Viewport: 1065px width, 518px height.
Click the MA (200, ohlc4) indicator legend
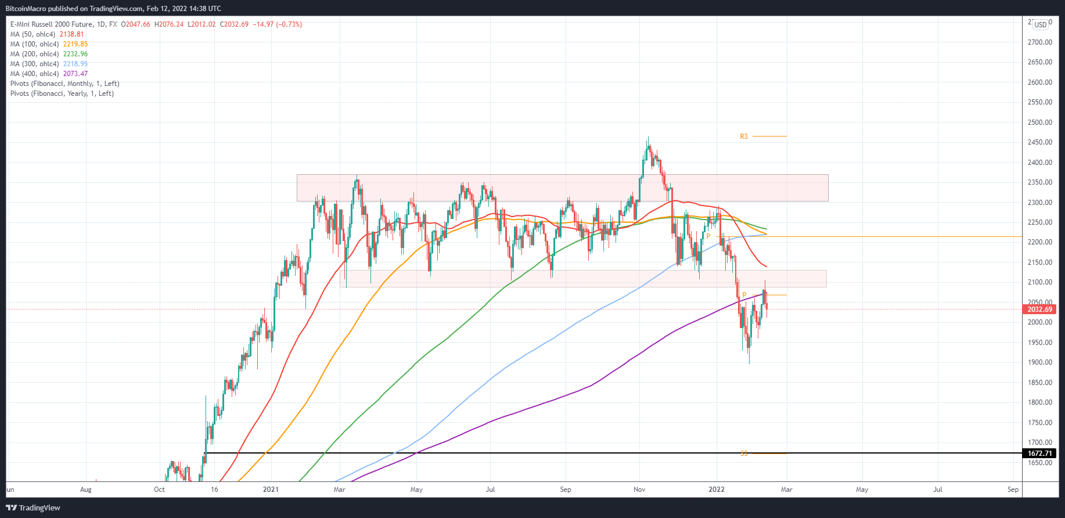tap(35, 54)
